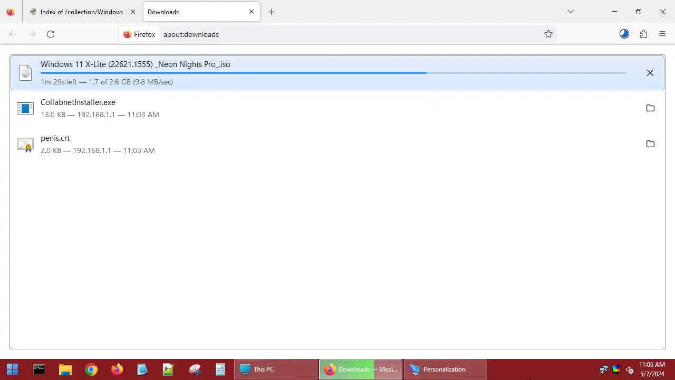Open the downloads progress toolbar indicator
The image size is (675, 380).
[x=624, y=34]
